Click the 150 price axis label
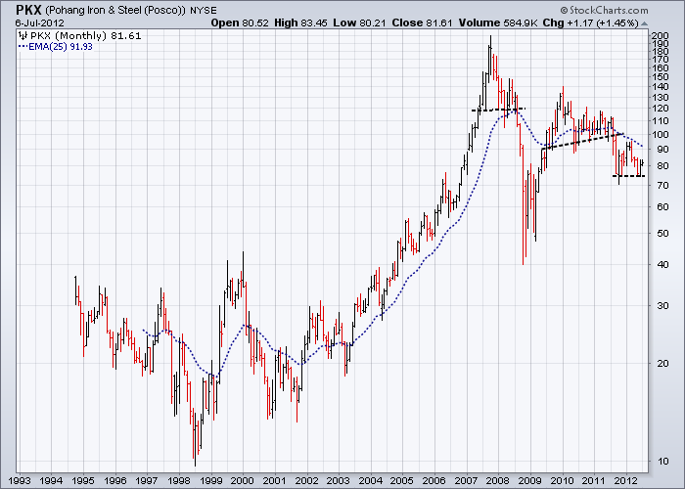This screenshot has width=685, height=489. point(660,77)
